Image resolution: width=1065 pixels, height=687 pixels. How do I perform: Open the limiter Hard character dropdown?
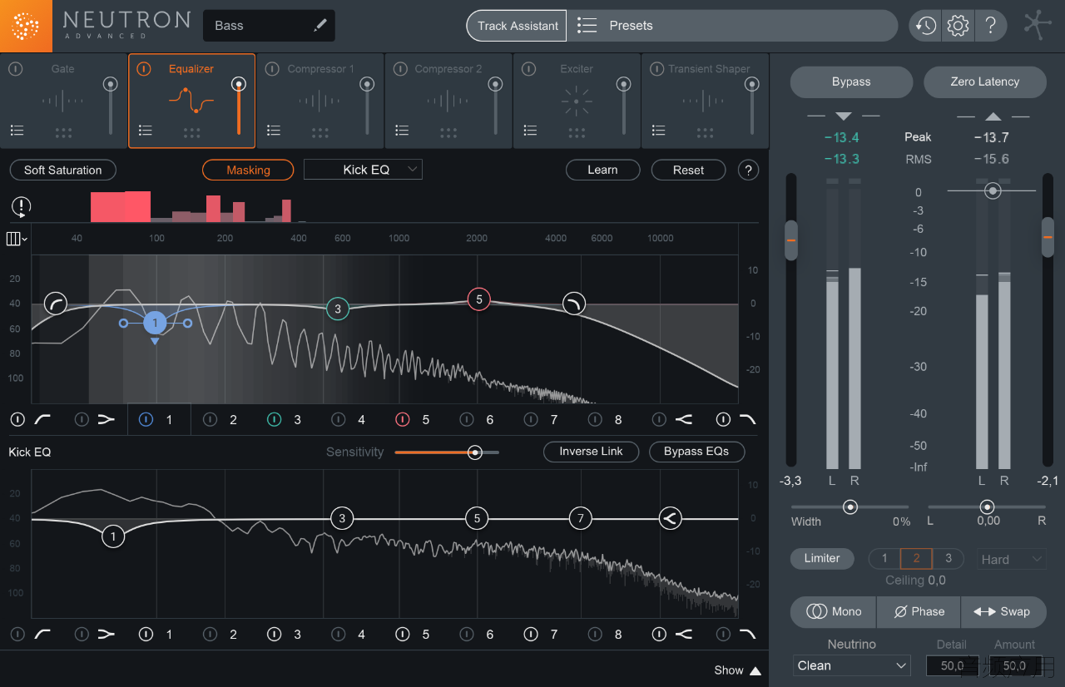(x=1012, y=560)
